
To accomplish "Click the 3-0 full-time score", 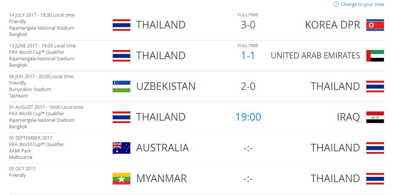I will (248, 25).
